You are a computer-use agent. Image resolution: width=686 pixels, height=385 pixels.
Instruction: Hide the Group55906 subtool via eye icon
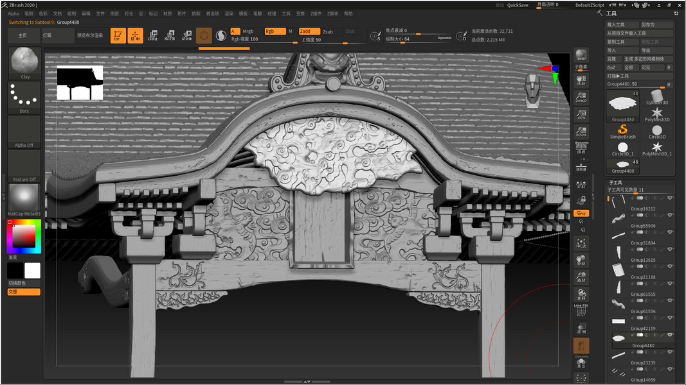point(670,215)
